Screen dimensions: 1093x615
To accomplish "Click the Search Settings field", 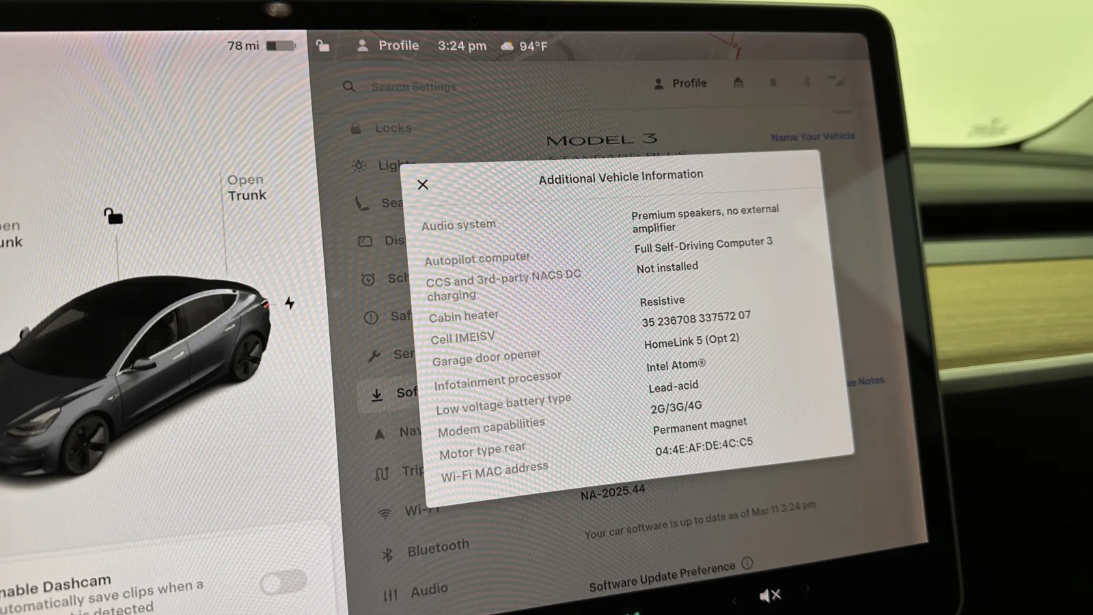I will click(x=413, y=87).
